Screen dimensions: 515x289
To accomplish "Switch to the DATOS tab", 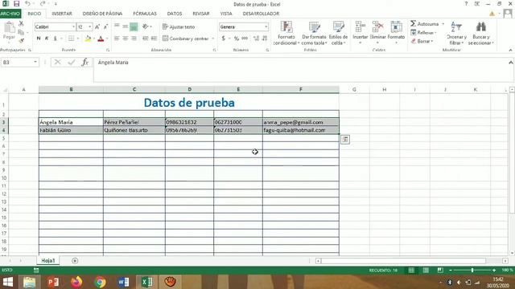I will [175, 14].
